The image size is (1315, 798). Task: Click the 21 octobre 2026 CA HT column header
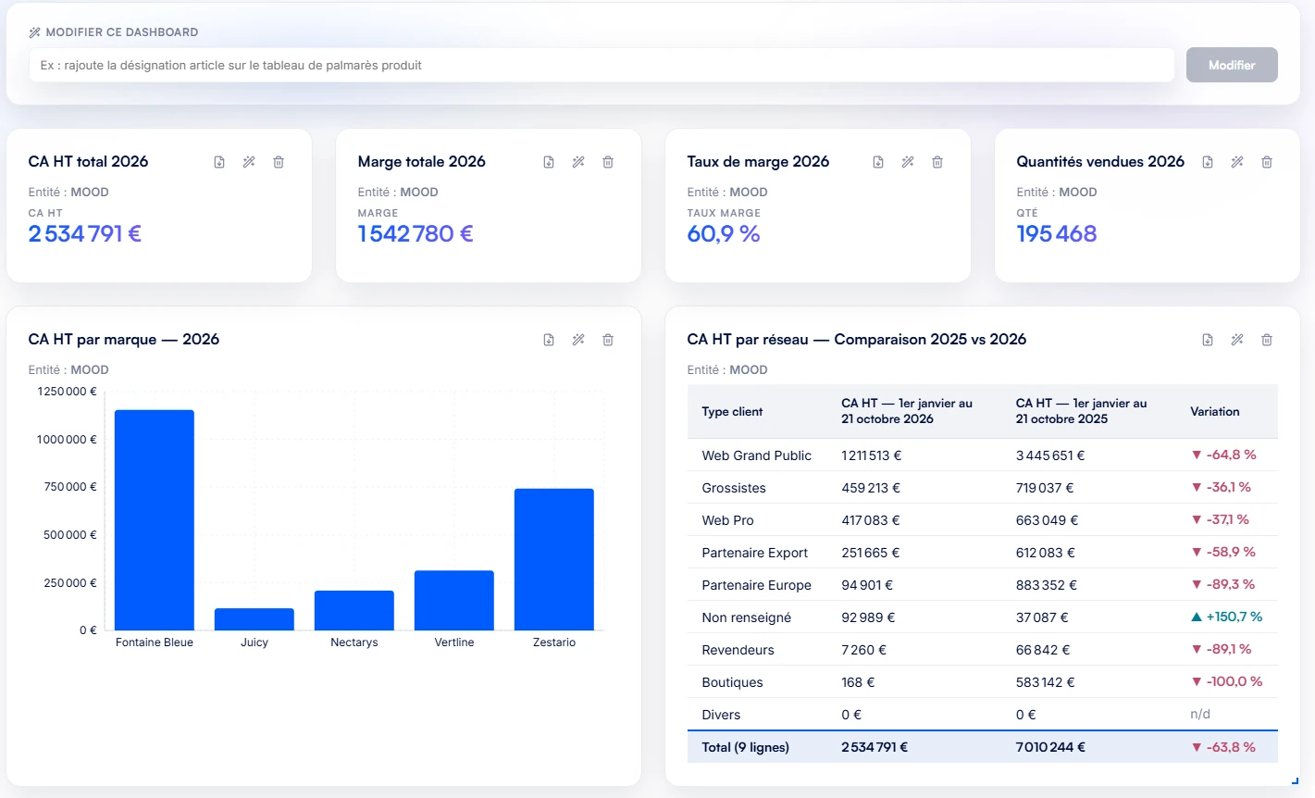(x=907, y=411)
